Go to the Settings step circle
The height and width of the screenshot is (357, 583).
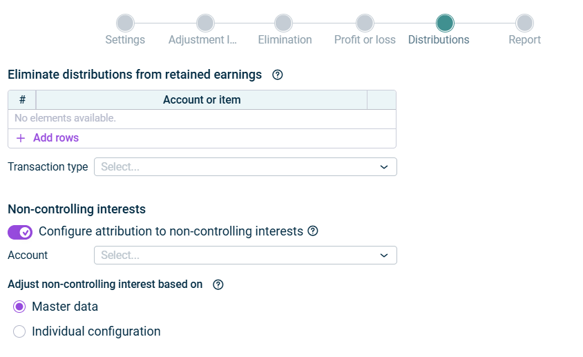(x=125, y=23)
